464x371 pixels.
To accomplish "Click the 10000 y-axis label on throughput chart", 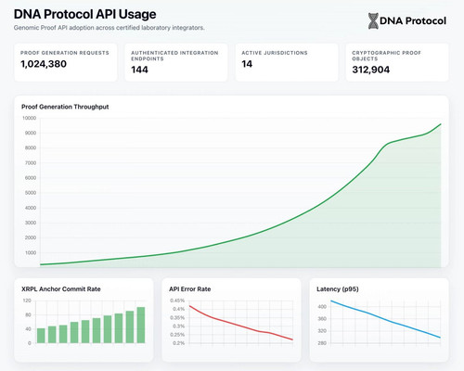I will coord(30,118).
